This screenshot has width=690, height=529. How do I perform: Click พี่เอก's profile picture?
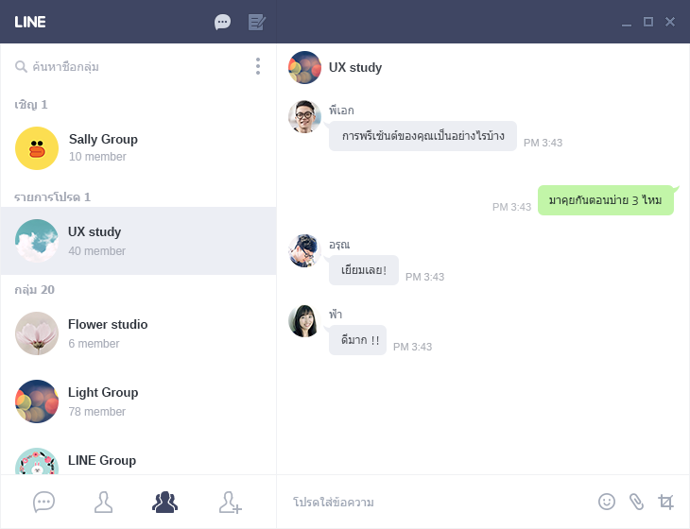point(304,117)
